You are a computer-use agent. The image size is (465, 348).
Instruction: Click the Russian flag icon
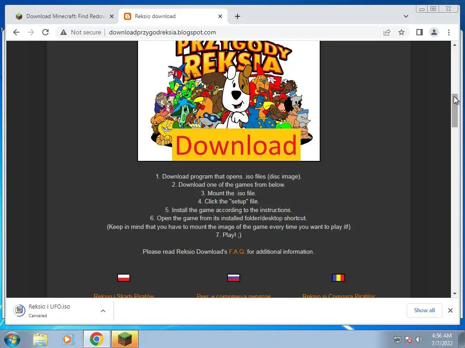point(233,278)
